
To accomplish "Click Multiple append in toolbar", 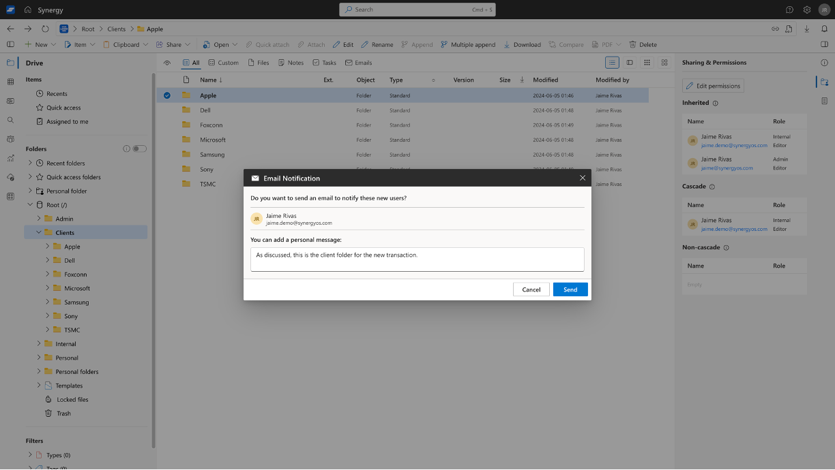I will point(468,44).
